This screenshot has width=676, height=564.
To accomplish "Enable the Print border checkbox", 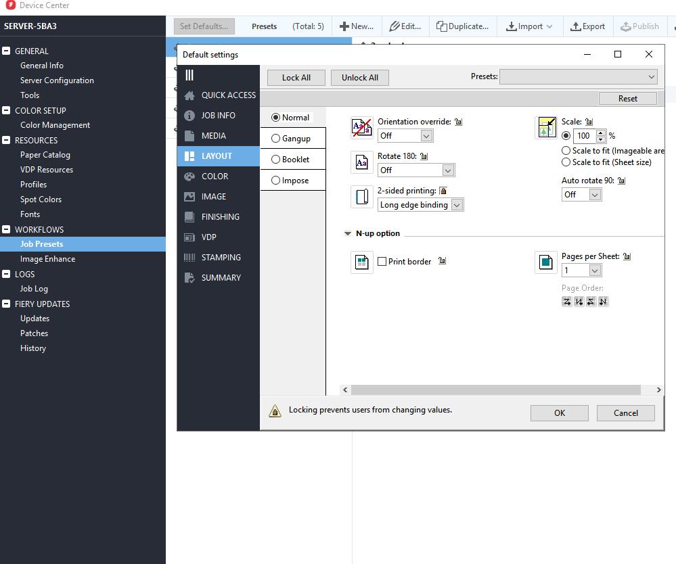I will (x=382, y=262).
